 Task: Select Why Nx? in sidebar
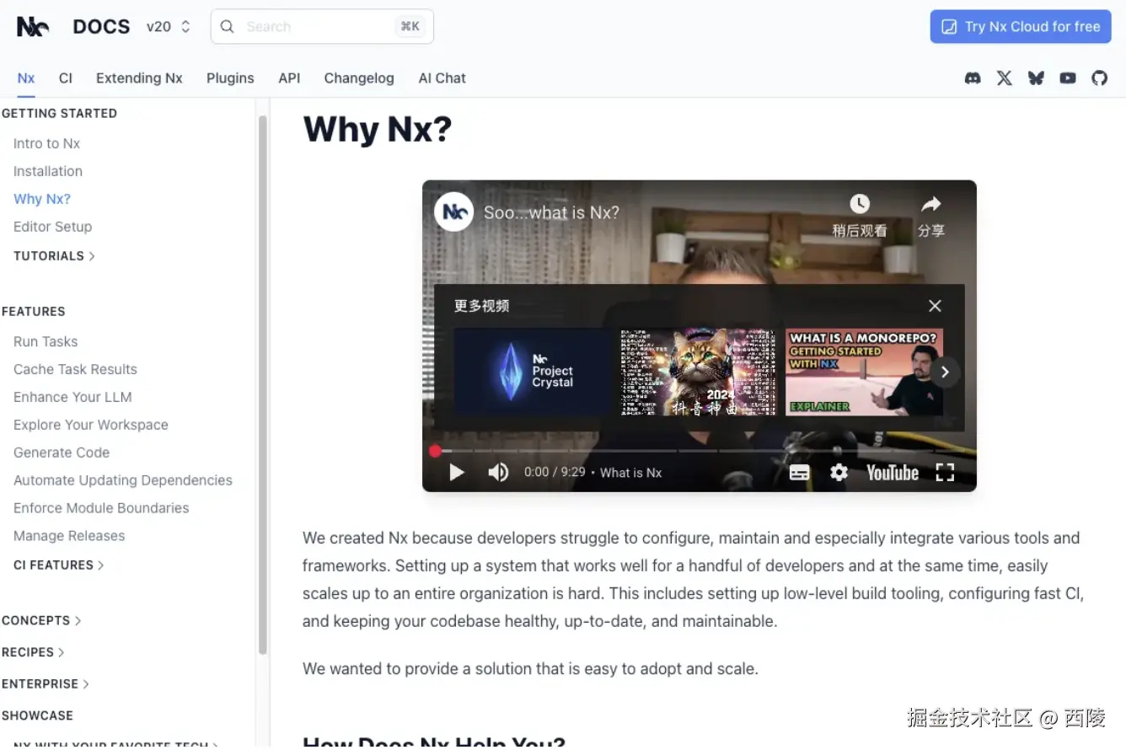(42, 200)
